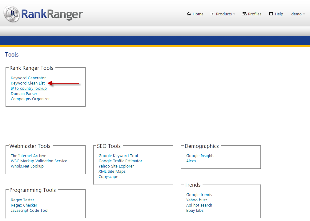Open the Keyword Generator tool
This screenshot has width=310, height=221.
click(x=28, y=78)
